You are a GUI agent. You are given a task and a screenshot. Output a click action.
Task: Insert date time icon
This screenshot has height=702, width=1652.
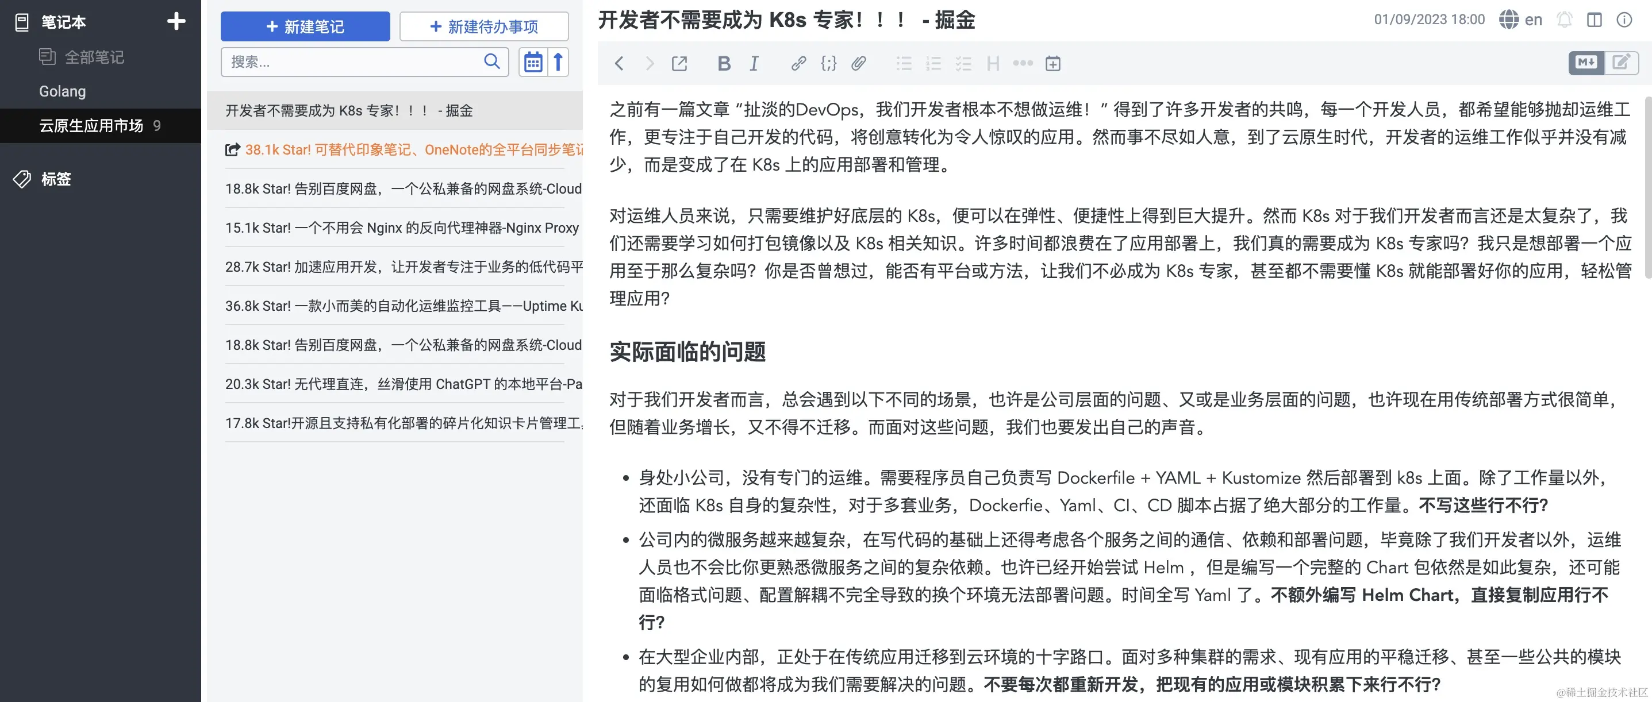(x=1053, y=63)
